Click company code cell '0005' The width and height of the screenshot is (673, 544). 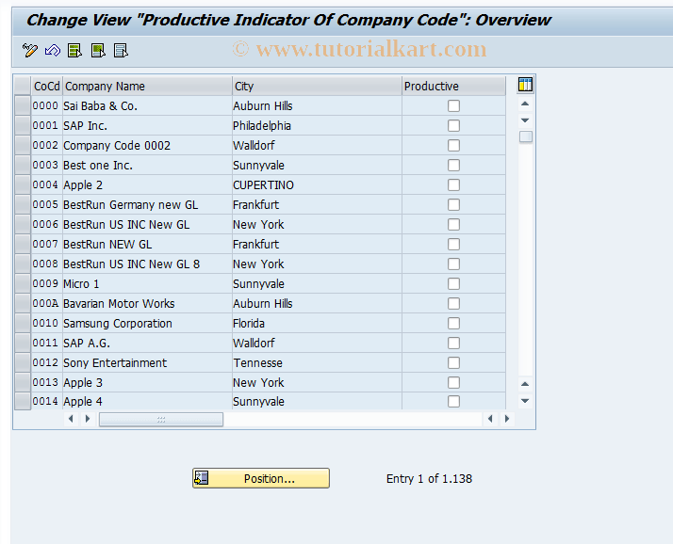(45, 204)
